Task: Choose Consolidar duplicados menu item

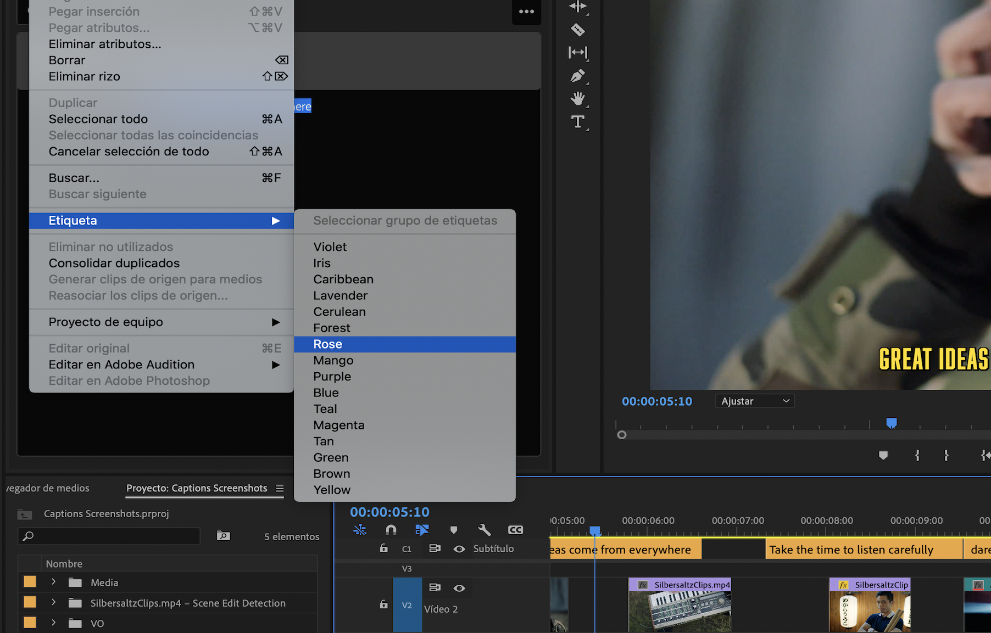Action: 162,263
